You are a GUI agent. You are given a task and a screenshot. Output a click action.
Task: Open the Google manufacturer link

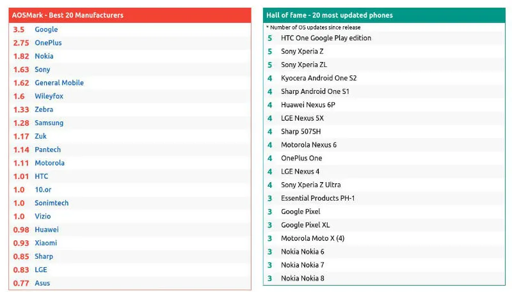pos(46,29)
